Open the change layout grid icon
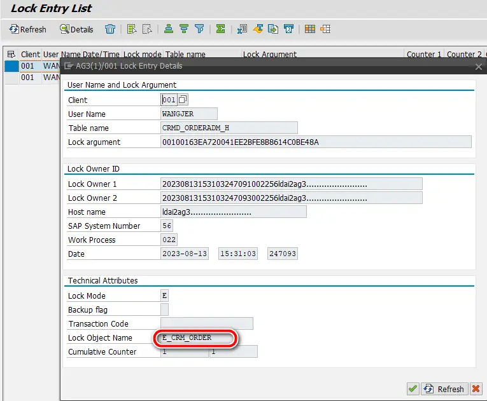This screenshot has width=487, height=401. coord(309,29)
